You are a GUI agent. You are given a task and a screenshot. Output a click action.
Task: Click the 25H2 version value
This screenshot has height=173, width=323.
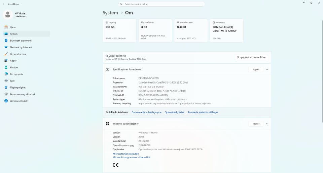141,137
